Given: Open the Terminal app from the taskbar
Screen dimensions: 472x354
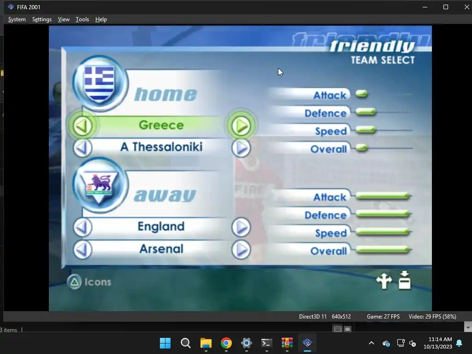Looking at the screenshot, I should (267, 343).
